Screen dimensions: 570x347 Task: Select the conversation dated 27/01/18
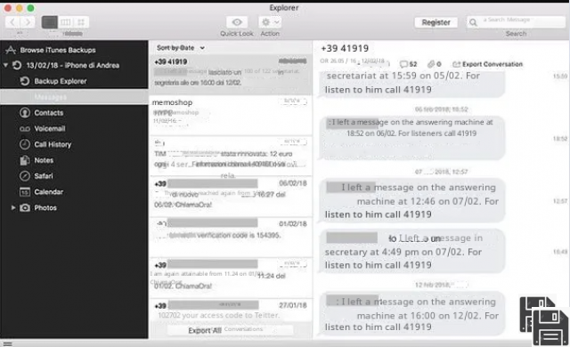tap(231, 311)
